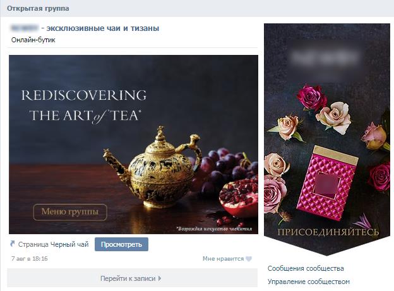Click the Онлайн-бутик status text
Viewport: 394px width, 291px height.
click(x=33, y=40)
